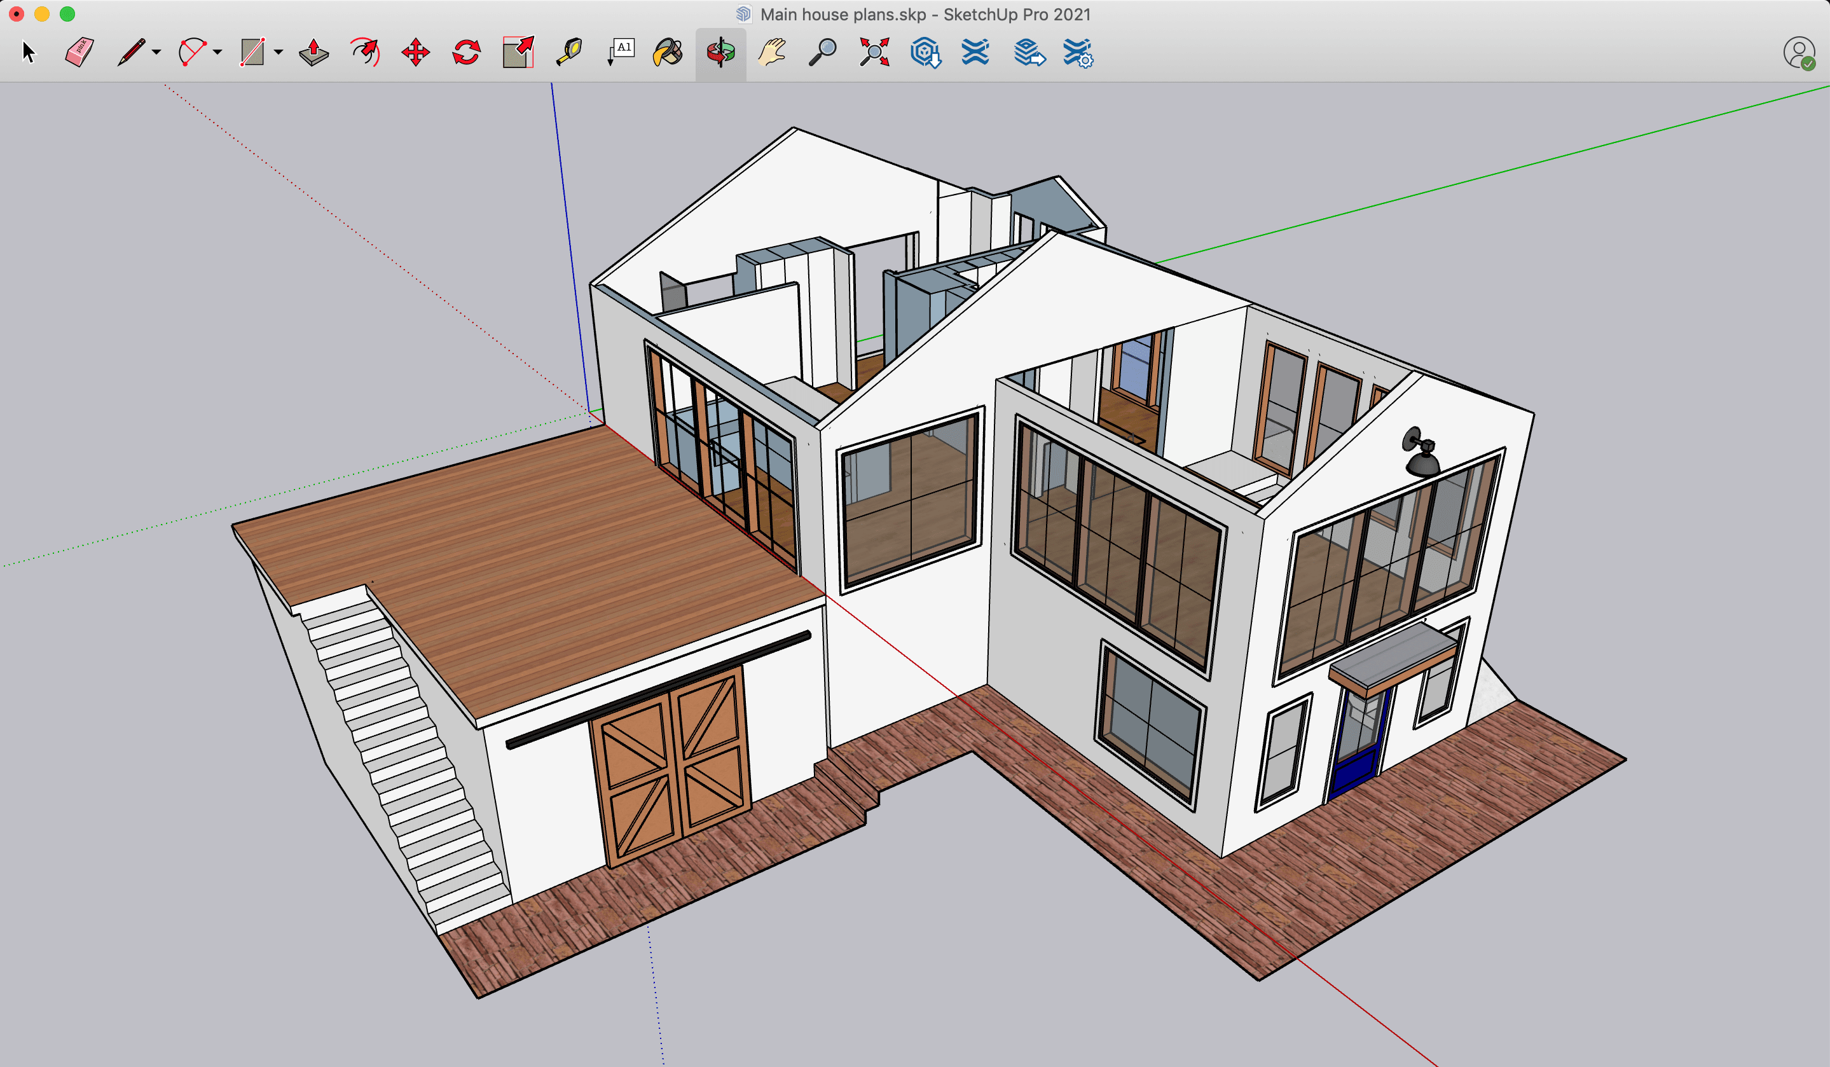Select the Pan hand tool

[x=772, y=52]
